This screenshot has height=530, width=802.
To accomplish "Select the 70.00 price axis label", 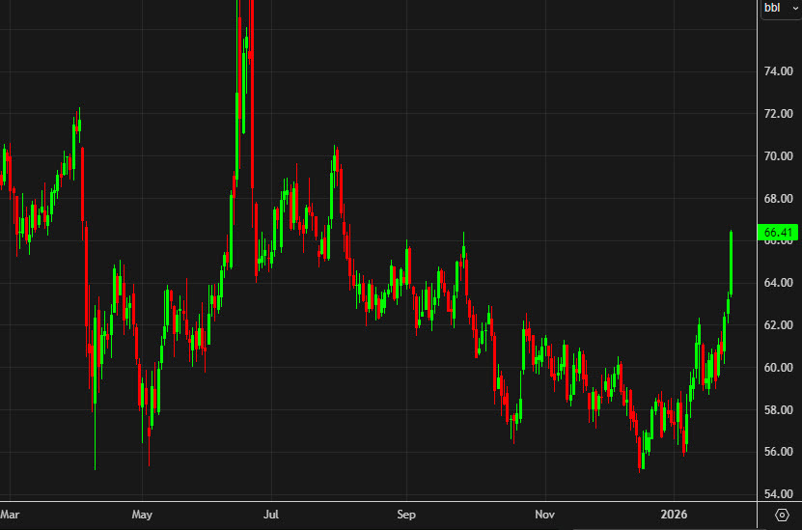I will coord(778,156).
